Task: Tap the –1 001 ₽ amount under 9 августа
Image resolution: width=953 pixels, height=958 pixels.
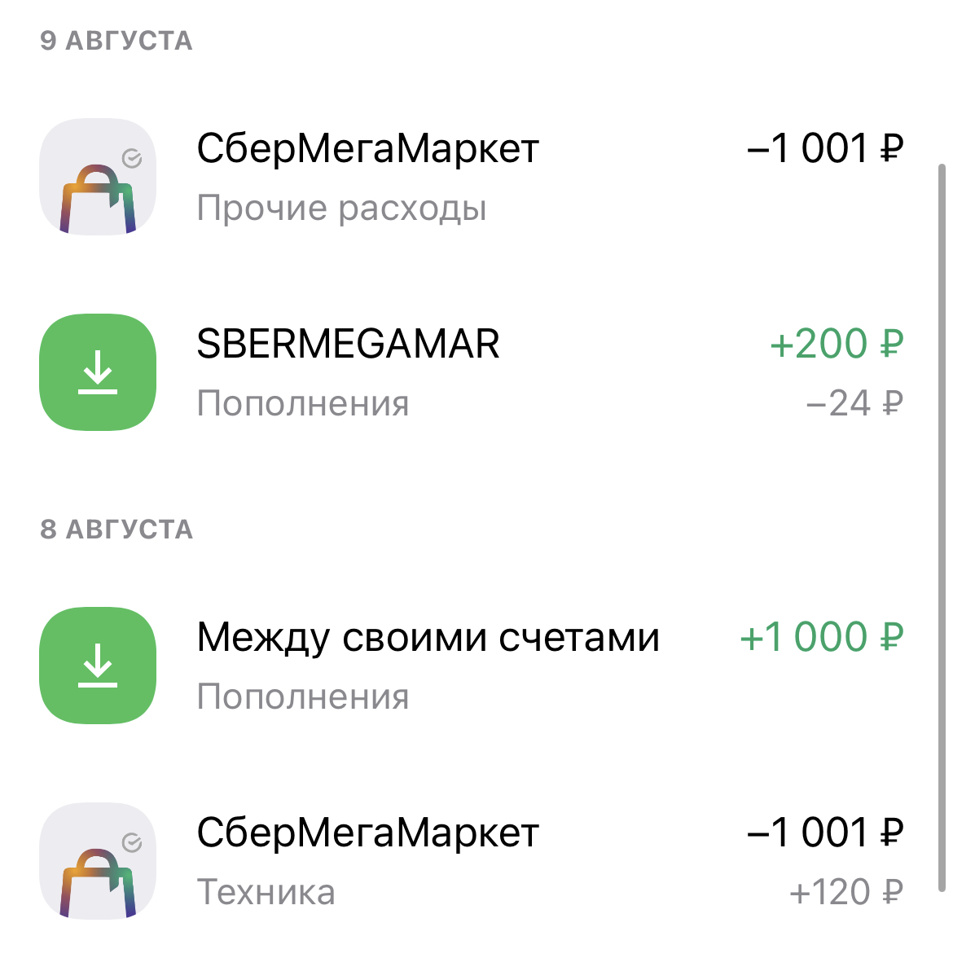Action: (825, 148)
